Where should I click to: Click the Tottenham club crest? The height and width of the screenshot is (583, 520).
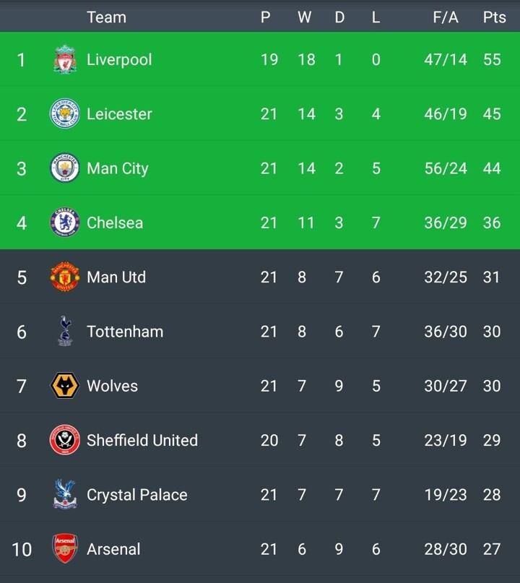point(64,332)
